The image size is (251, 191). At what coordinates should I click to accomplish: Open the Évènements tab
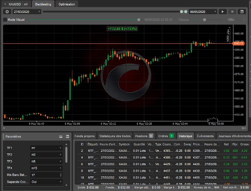click(x=205, y=136)
